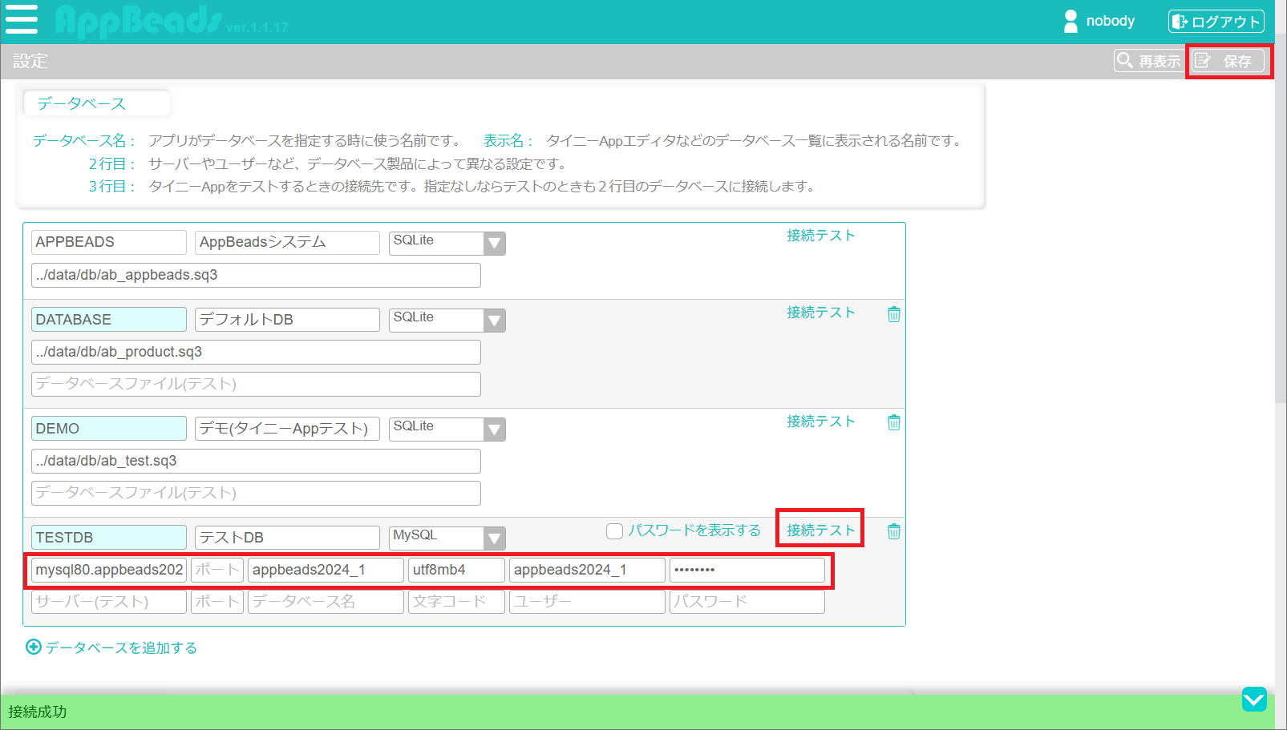
Task: Click the test-row ユーザー field
Action: tap(587, 602)
